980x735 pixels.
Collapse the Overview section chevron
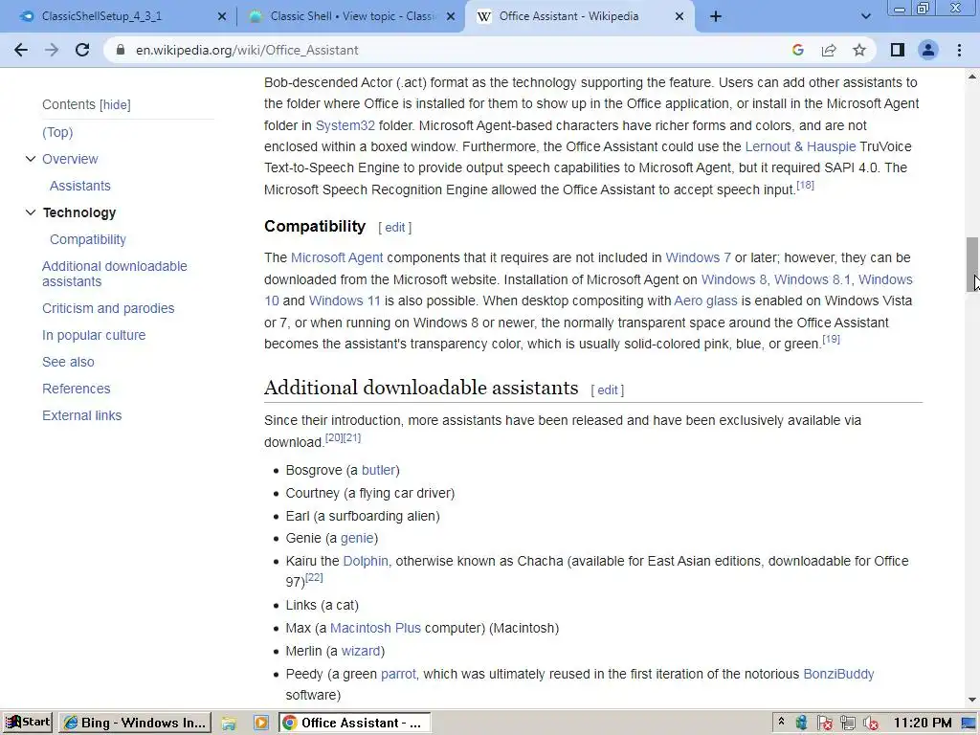point(30,159)
